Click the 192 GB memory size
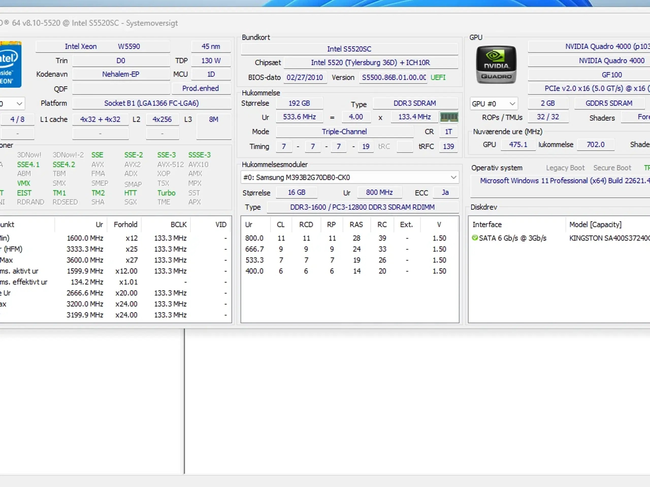This screenshot has width=650, height=487. pos(299,103)
